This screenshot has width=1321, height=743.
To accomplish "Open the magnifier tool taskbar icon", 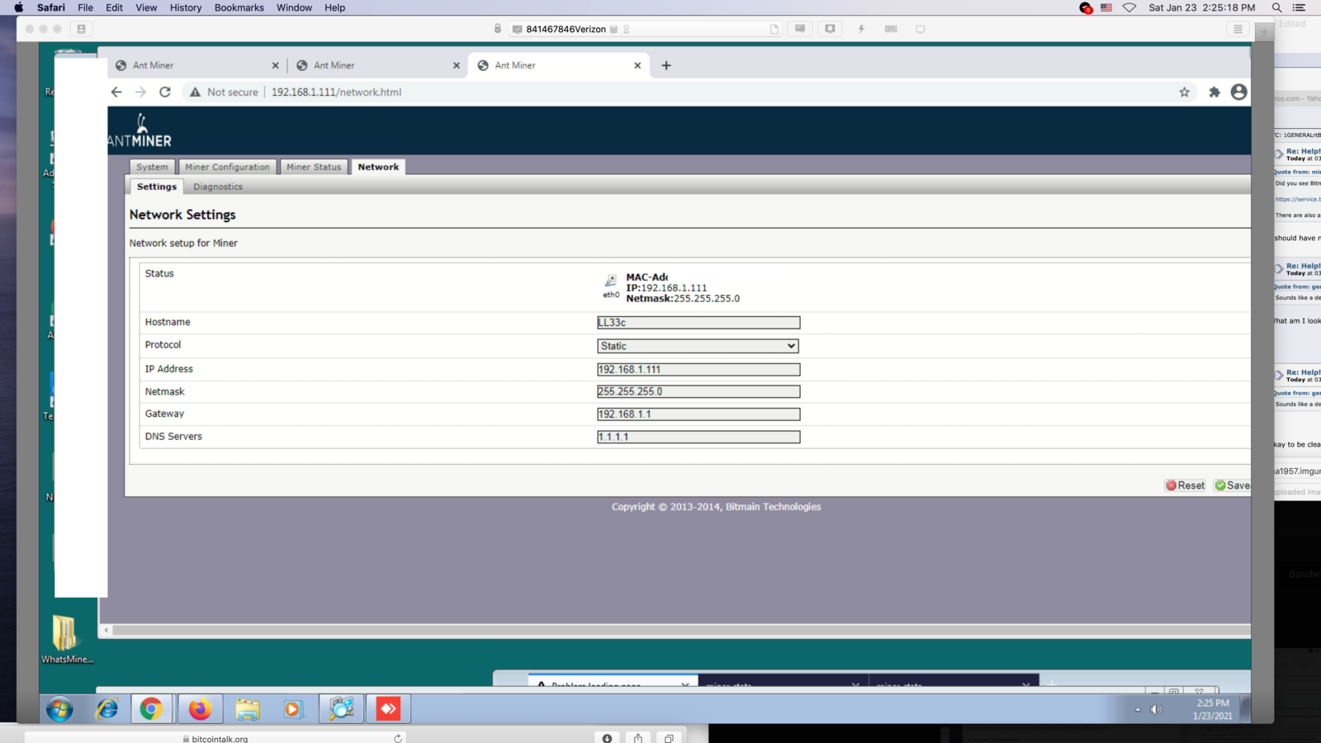I will (341, 709).
